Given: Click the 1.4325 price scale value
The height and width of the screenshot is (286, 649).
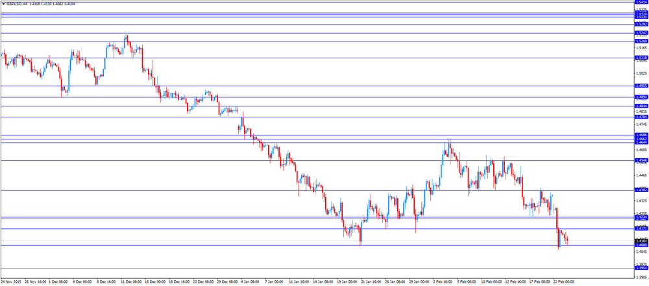Looking at the screenshot, I should 641,201.
